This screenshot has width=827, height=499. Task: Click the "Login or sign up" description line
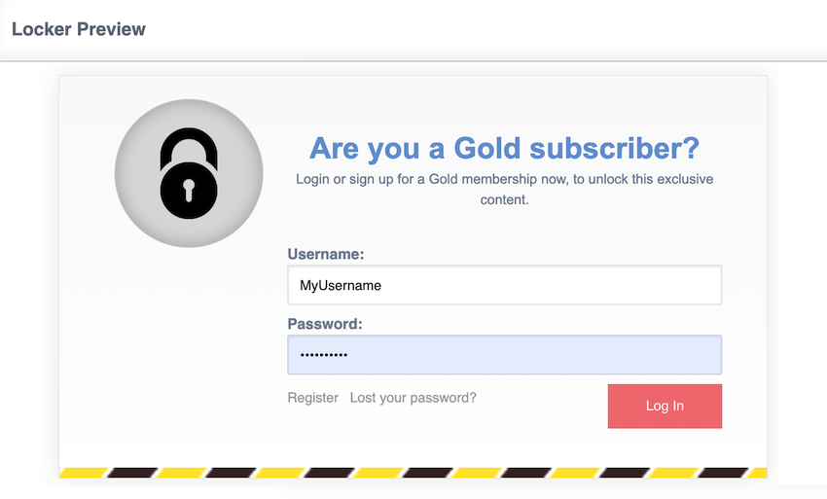pos(504,180)
